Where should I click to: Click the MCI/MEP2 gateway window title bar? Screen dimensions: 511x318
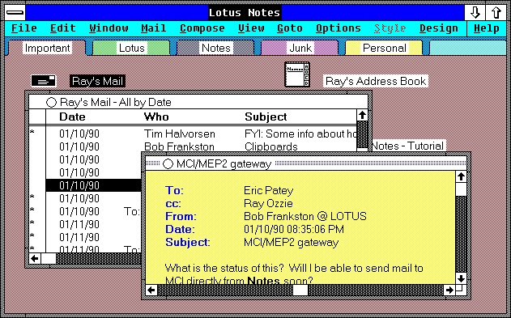pos(306,163)
